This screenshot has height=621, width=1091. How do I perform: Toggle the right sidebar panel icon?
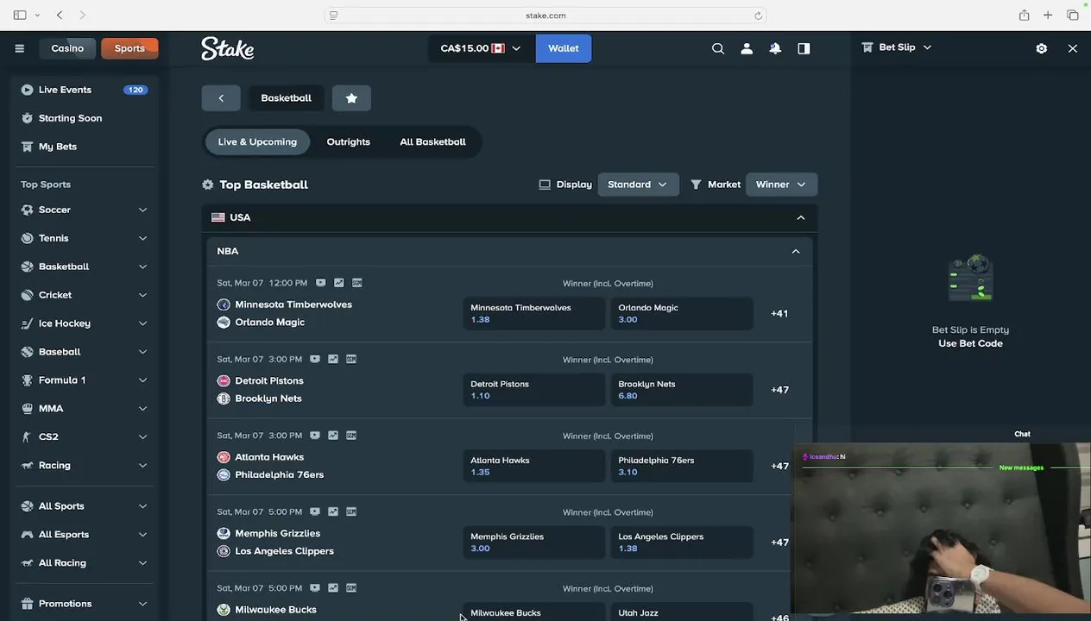pos(804,48)
